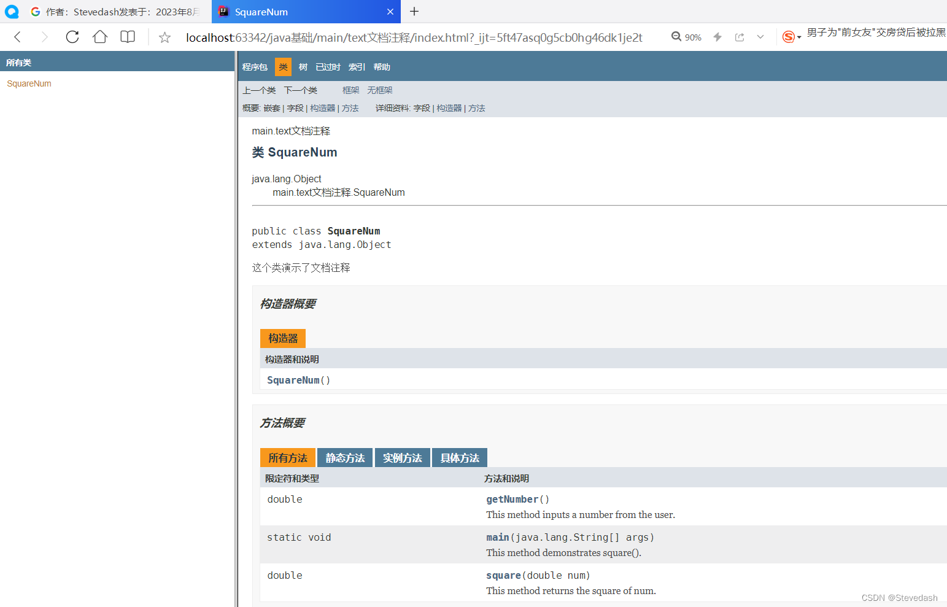Jump to 构造器 in 详细资料 row
Viewport: 947px width, 607px height.
pos(449,108)
